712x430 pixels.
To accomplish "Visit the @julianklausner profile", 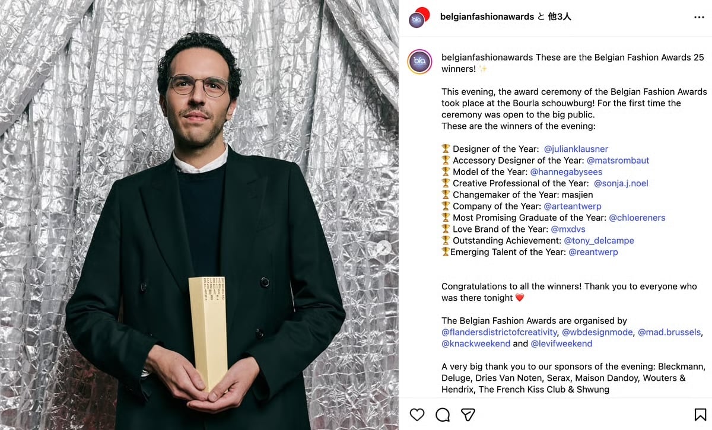I will pos(576,149).
